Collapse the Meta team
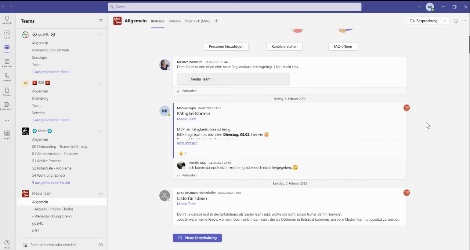The image size is (470, 250). coord(42,131)
